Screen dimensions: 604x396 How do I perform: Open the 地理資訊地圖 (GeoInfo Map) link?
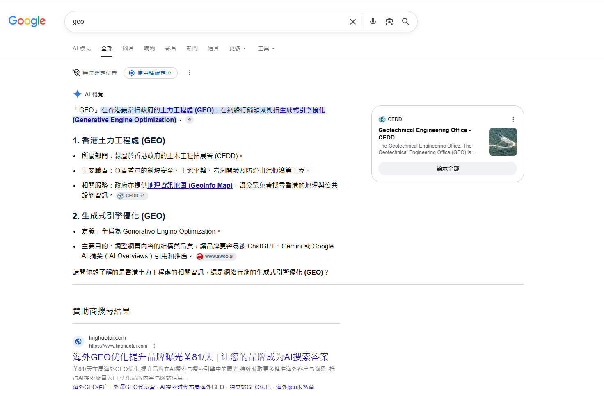[x=190, y=185]
